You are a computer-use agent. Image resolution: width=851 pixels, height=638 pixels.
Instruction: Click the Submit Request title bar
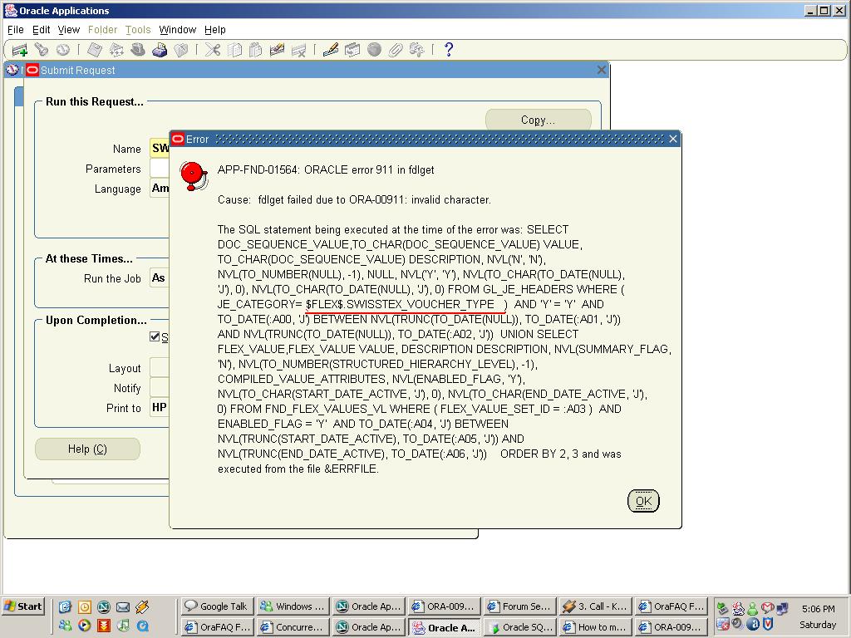[317, 70]
